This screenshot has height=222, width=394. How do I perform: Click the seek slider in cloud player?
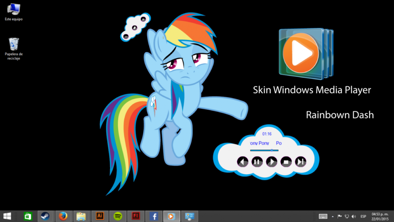(264, 150)
